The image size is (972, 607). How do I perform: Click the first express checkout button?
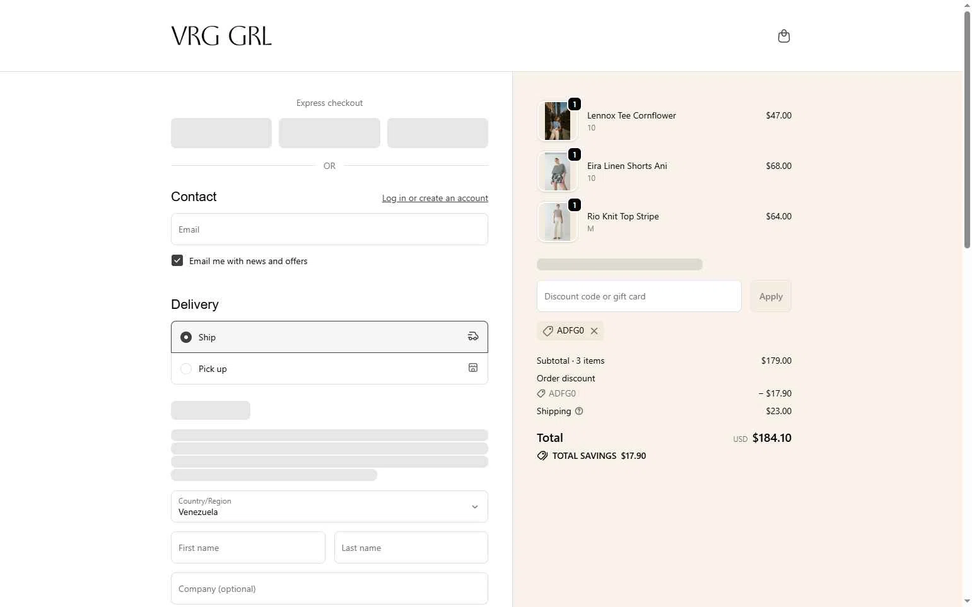(x=221, y=133)
